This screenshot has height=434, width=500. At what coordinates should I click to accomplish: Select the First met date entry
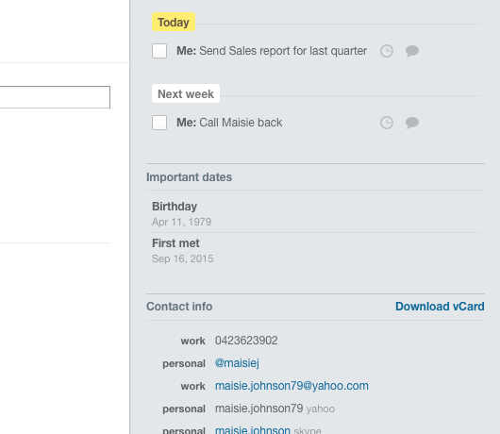point(315,251)
